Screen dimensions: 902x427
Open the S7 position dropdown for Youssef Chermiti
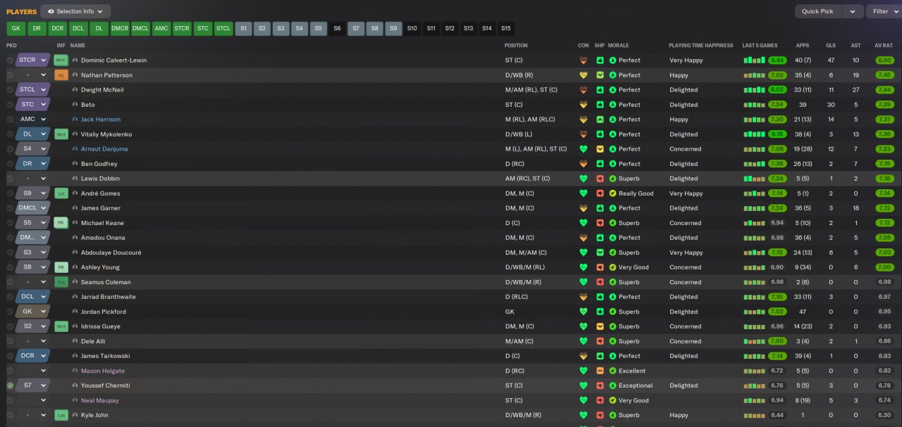point(32,385)
